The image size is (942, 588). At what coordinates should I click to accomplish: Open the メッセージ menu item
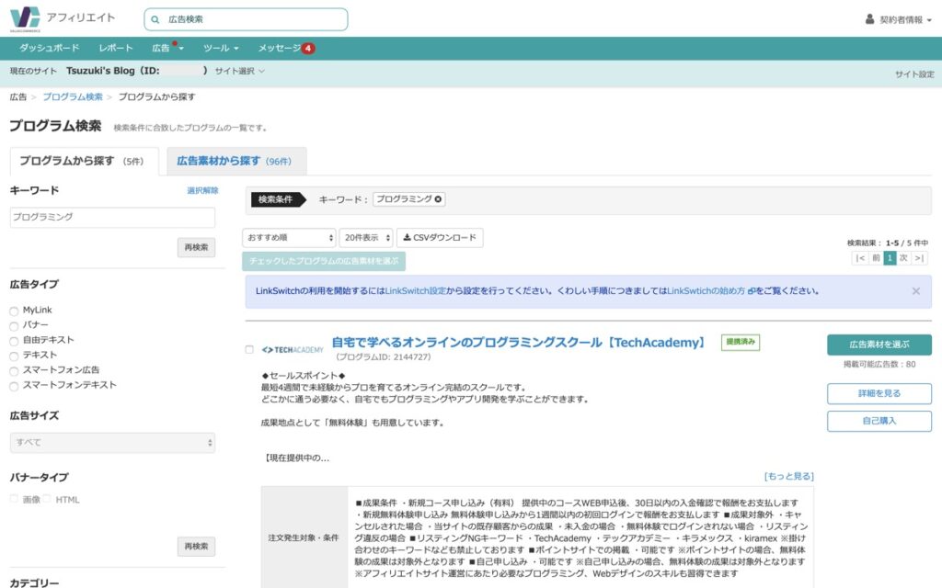pyautogui.click(x=280, y=48)
